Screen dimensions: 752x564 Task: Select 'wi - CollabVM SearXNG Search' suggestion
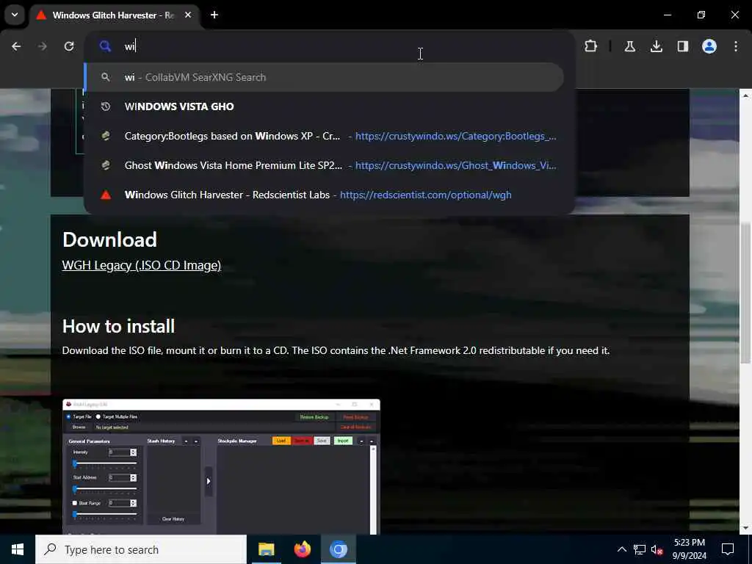coord(324,77)
